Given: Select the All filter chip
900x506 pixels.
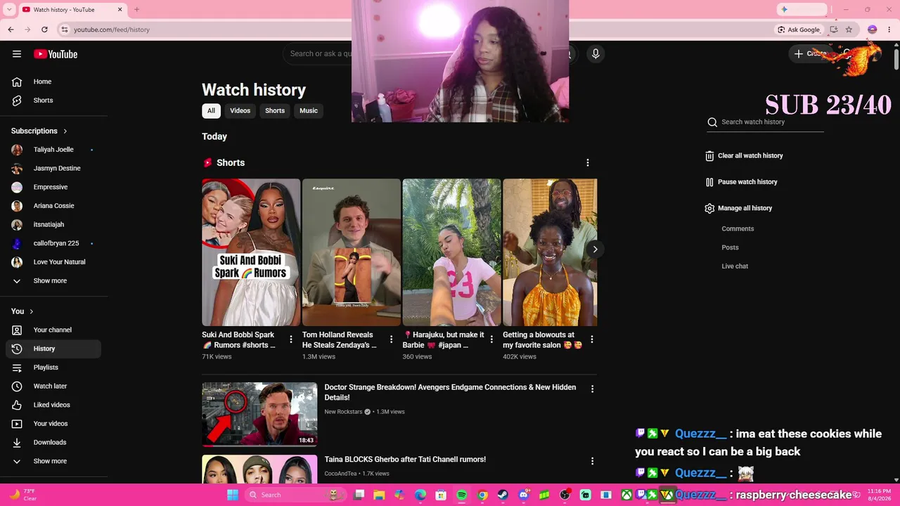Looking at the screenshot, I should [211, 110].
